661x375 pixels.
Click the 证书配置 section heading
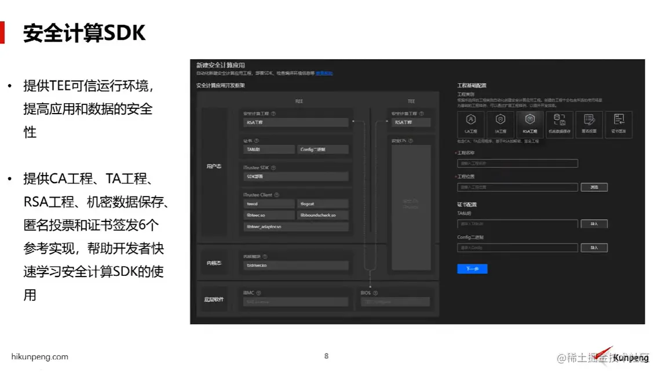point(467,205)
